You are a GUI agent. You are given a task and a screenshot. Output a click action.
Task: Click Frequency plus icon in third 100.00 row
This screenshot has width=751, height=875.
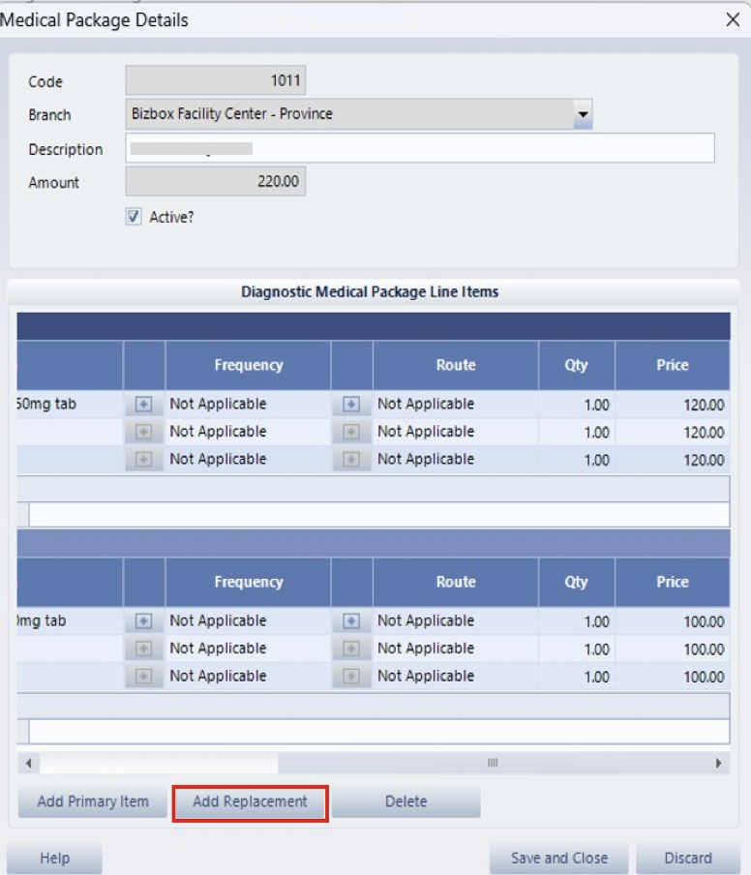(x=143, y=677)
